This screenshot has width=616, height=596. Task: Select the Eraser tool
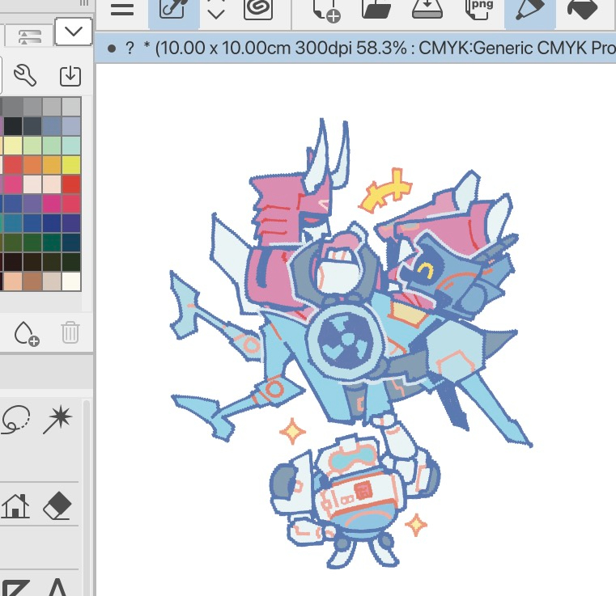click(x=57, y=506)
